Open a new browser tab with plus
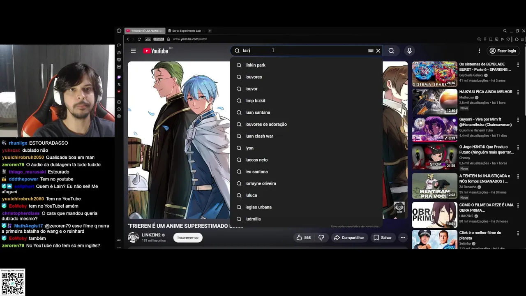Image resolution: width=526 pixels, height=296 pixels. (210, 31)
